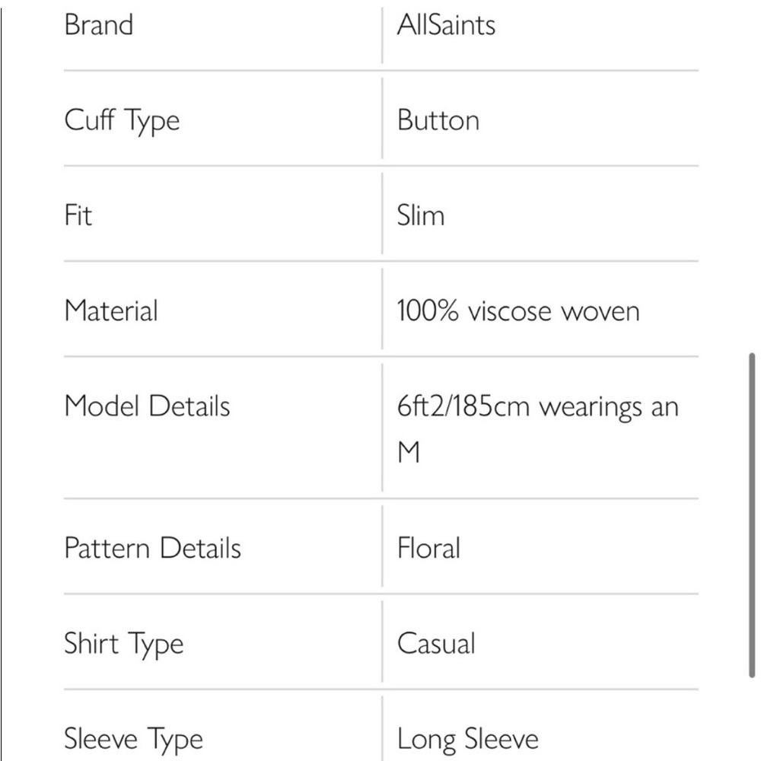761x761 pixels.
Task: Select the AllSaints brand value
Action: [446, 24]
